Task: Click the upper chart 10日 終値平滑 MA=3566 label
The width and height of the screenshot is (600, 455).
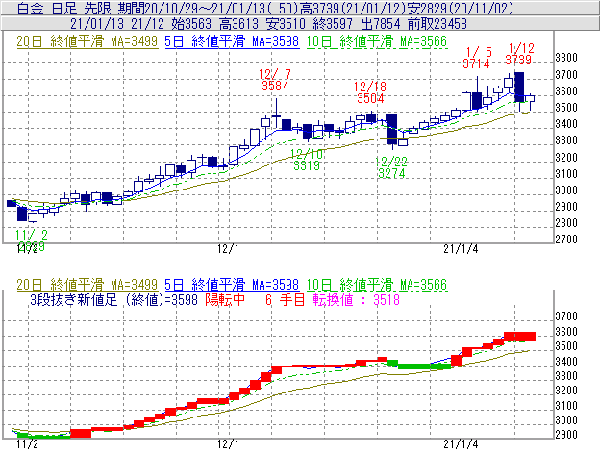Action: [377, 41]
